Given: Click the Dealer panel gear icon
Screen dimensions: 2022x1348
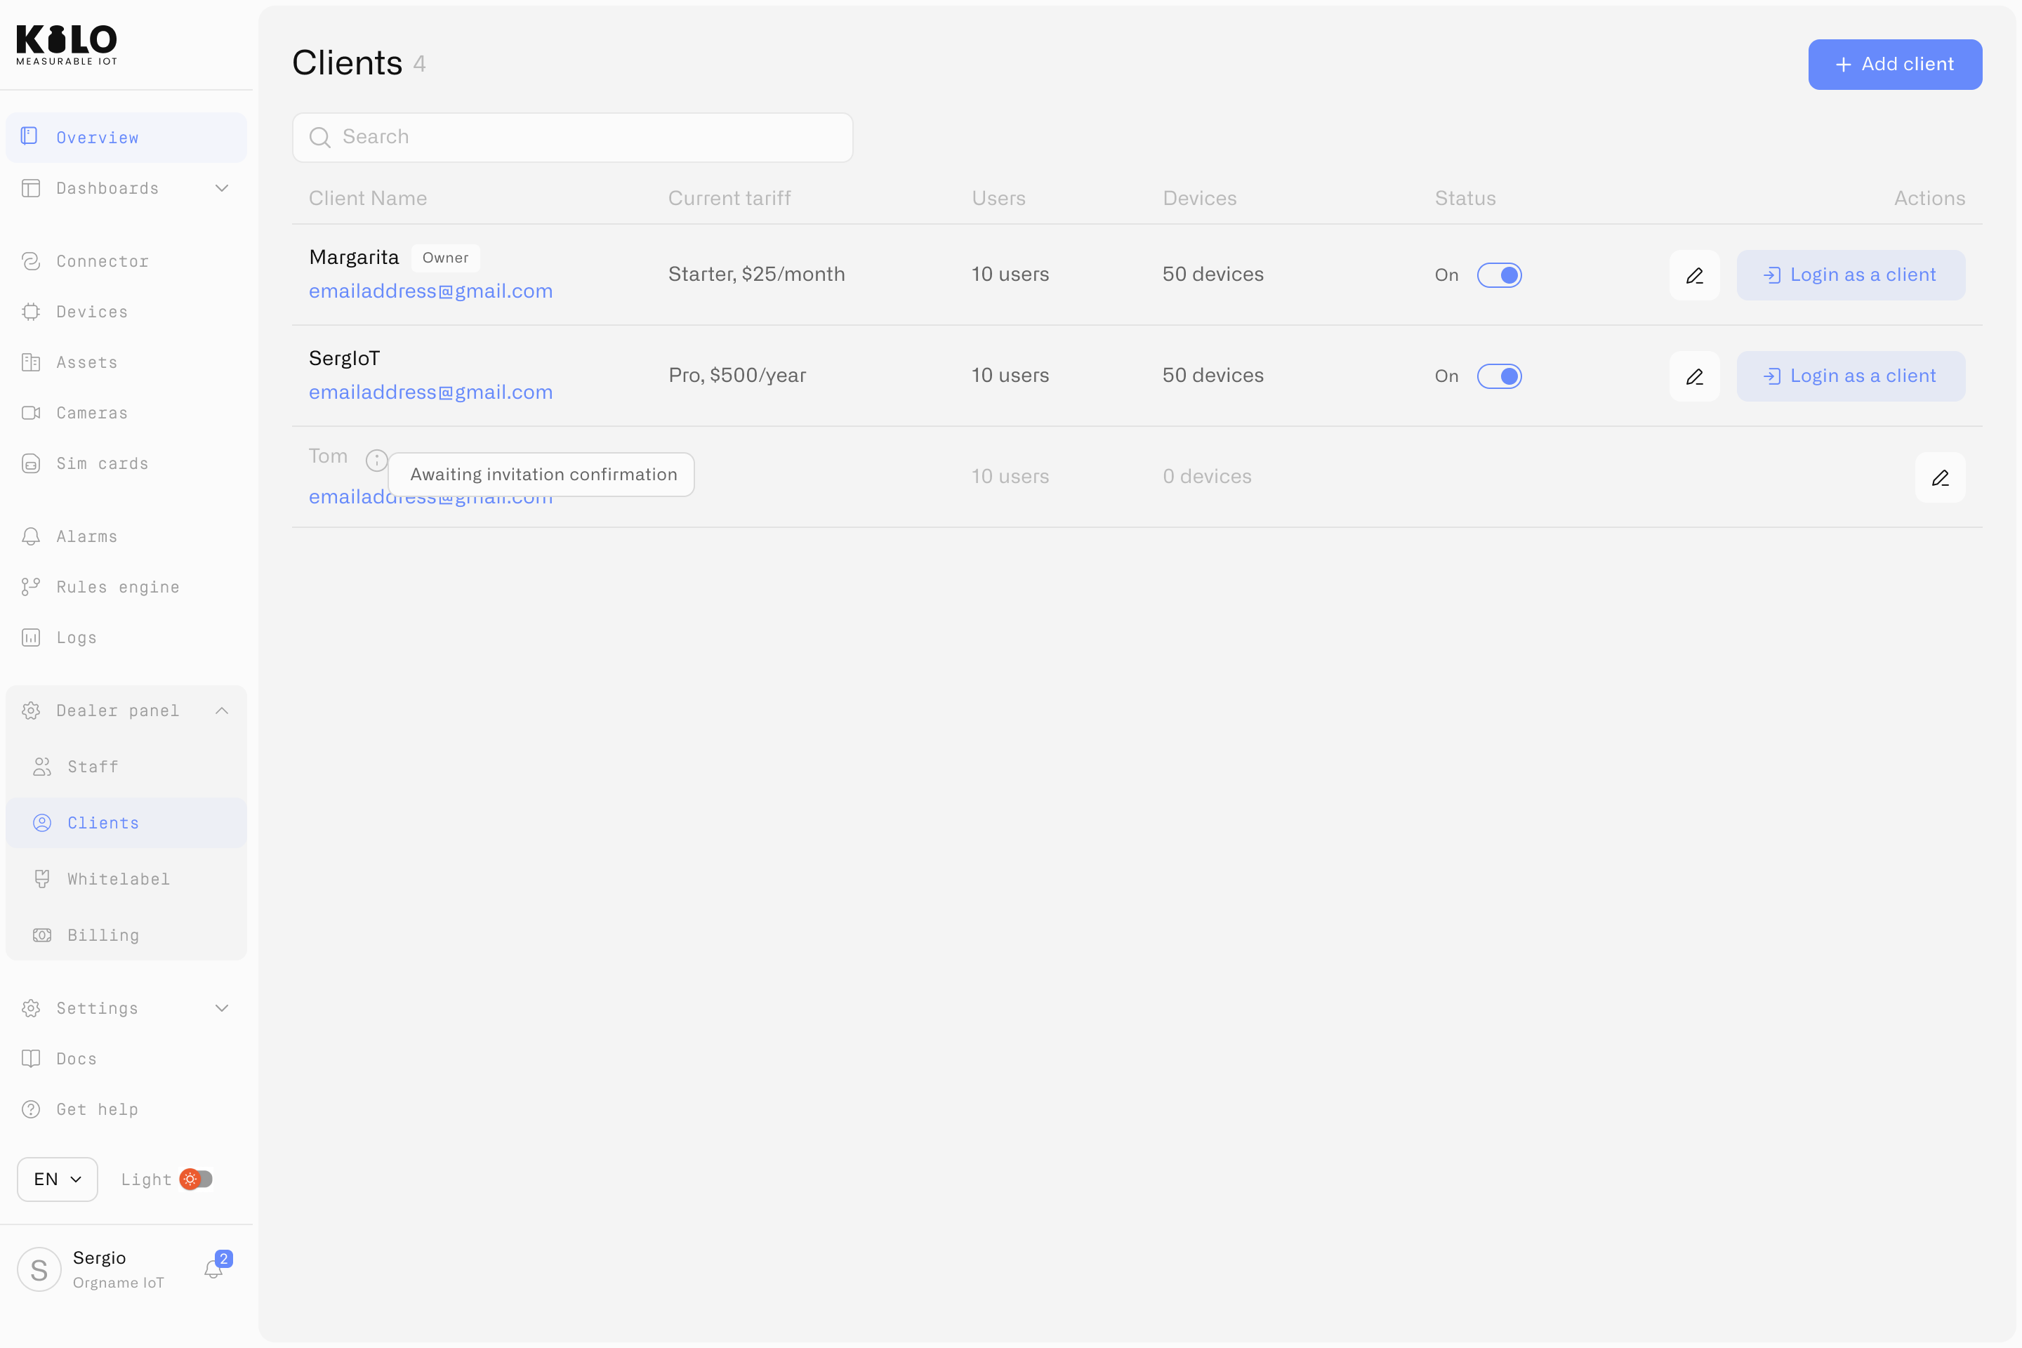Looking at the screenshot, I should (31, 711).
